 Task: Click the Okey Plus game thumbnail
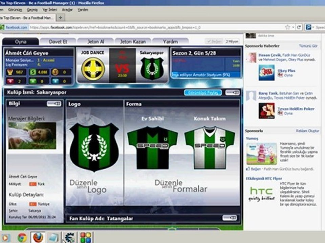[x=266, y=73]
